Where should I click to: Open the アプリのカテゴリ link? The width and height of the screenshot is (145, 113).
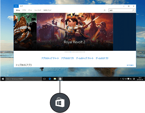(x=67, y=58)
